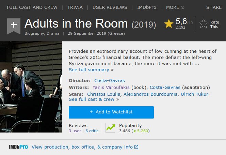Open Christos Loulis actor page
The image size is (226, 155).
pos(104,94)
